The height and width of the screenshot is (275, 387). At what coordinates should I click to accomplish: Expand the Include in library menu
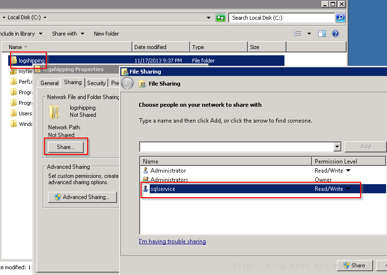(x=41, y=34)
